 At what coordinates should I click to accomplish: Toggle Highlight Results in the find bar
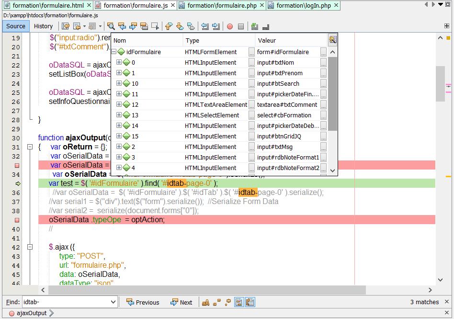[239, 303]
